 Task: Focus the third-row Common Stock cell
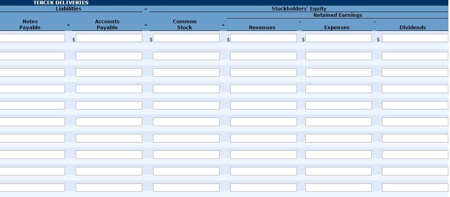point(186,73)
